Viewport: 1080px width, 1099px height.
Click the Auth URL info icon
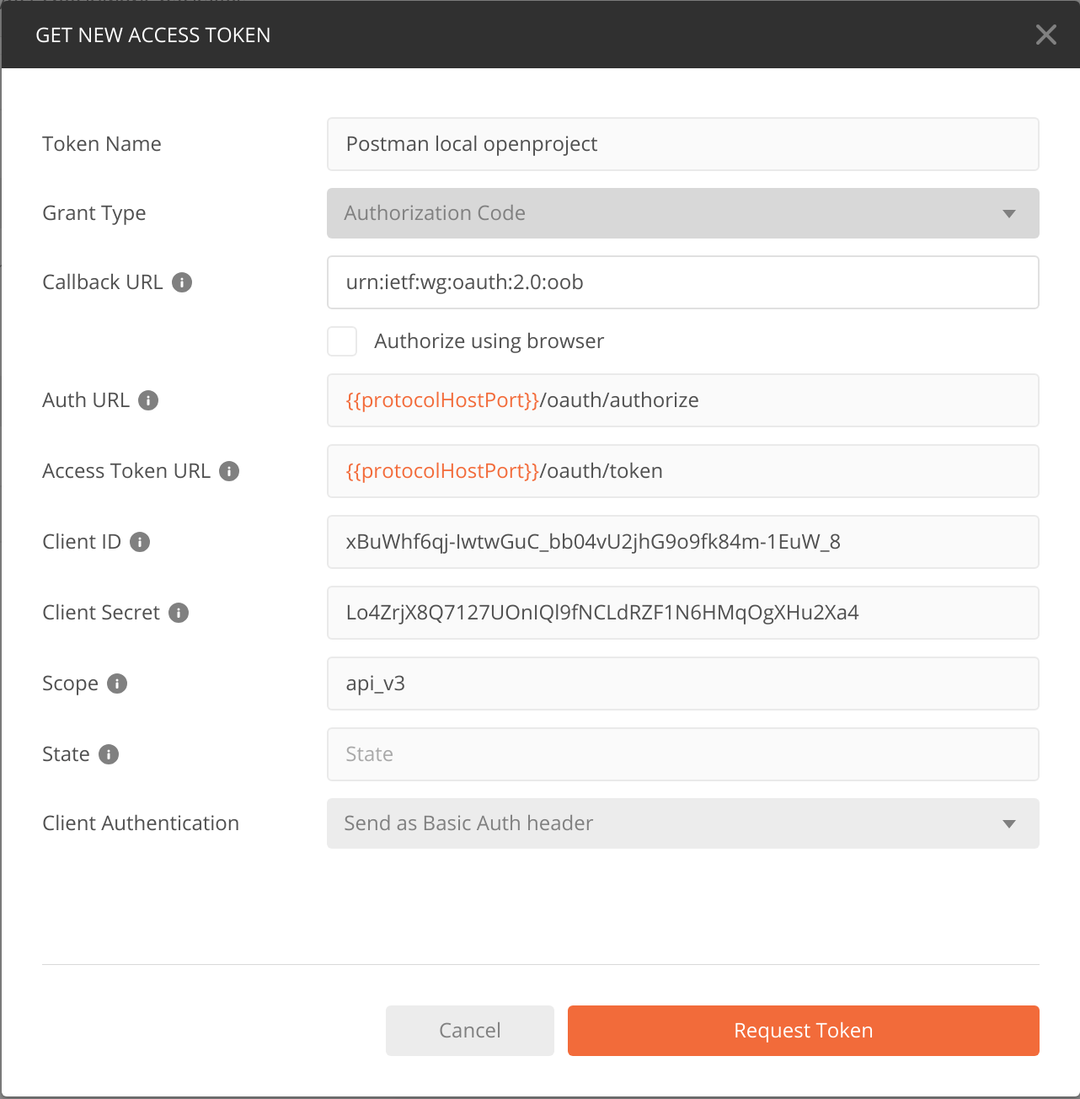pos(149,401)
